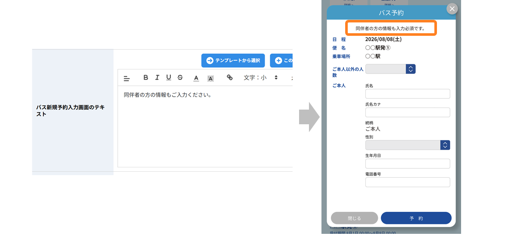
Task: Open the 性別 dropdown
Action: coord(408,145)
